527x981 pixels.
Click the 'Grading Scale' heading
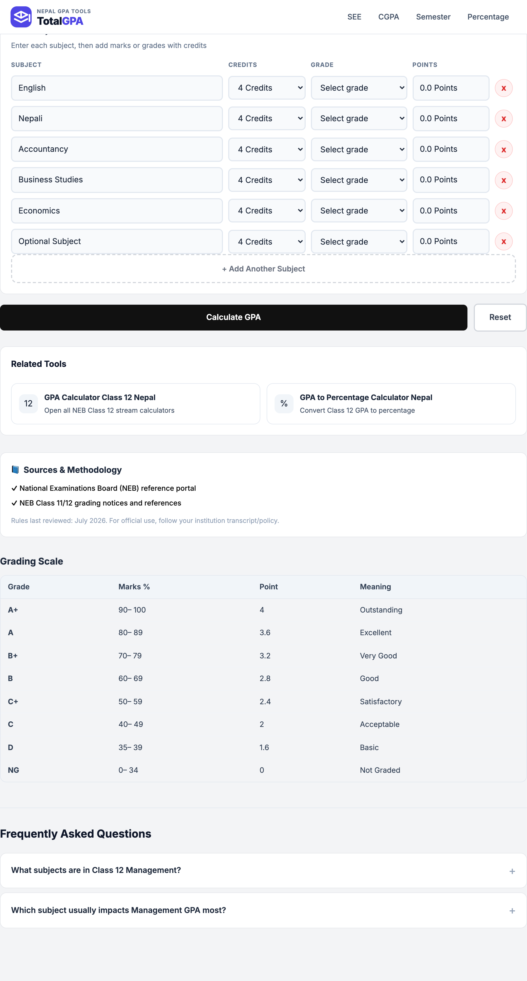click(x=32, y=561)
